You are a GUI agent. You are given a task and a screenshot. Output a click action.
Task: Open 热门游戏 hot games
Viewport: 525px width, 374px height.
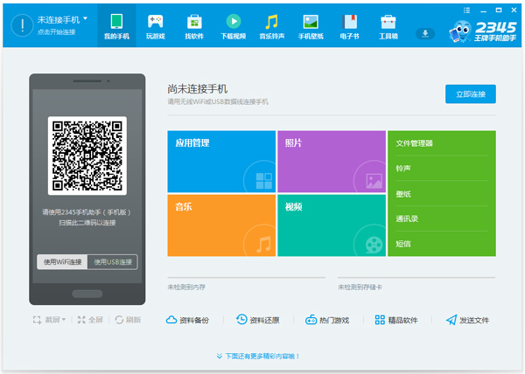tap(327, 320)
